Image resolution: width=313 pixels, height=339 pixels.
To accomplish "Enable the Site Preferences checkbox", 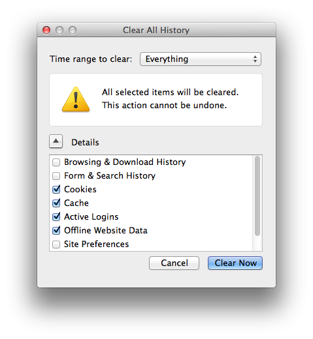I will 56,244.
